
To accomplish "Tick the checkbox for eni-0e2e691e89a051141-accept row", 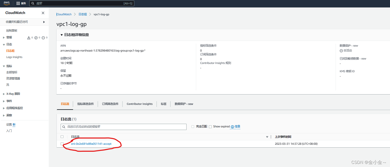I will [x=62, y=144].
